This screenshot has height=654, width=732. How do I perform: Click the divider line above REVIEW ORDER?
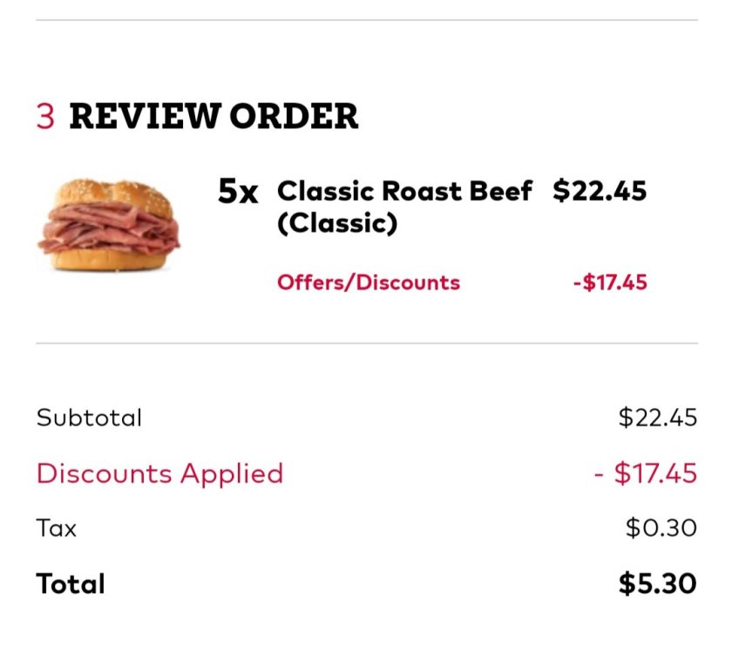(x=366, y=20)
